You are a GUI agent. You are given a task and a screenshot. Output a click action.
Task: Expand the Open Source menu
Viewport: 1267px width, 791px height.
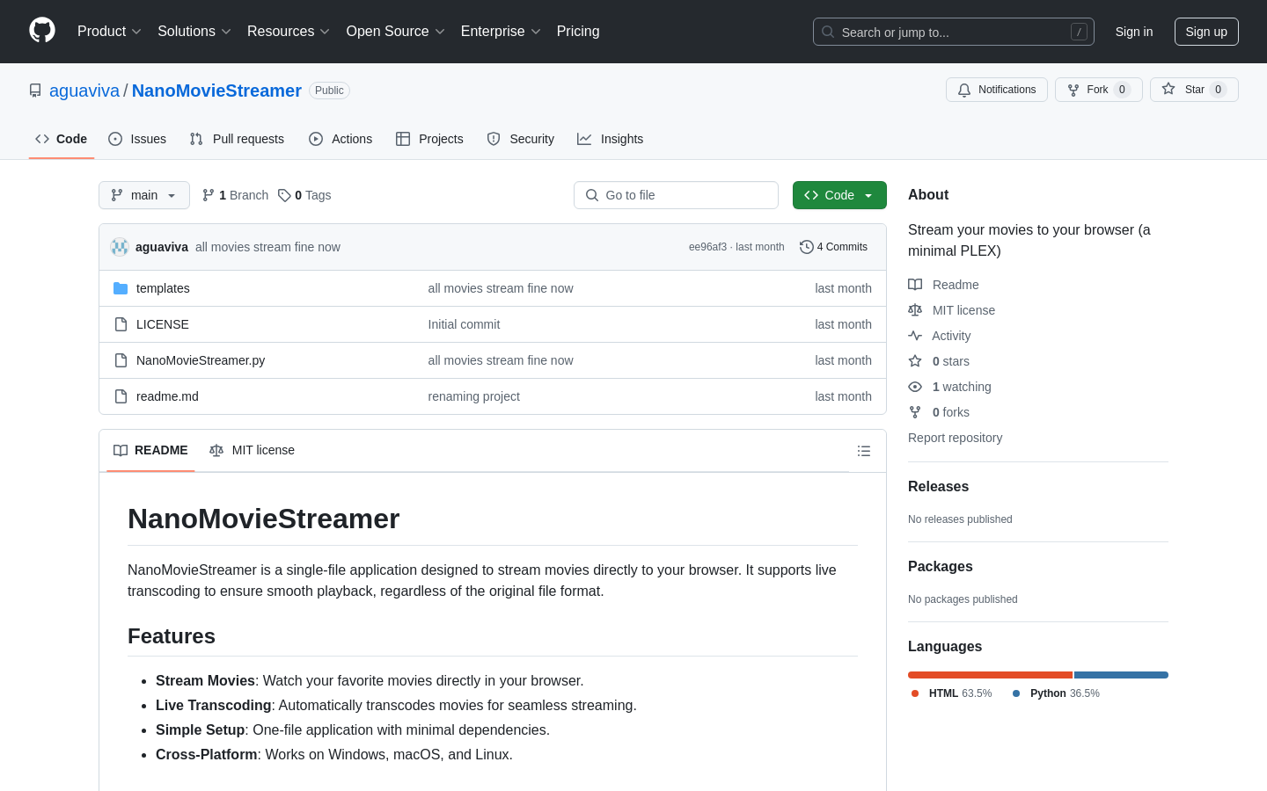pos(395,32)
